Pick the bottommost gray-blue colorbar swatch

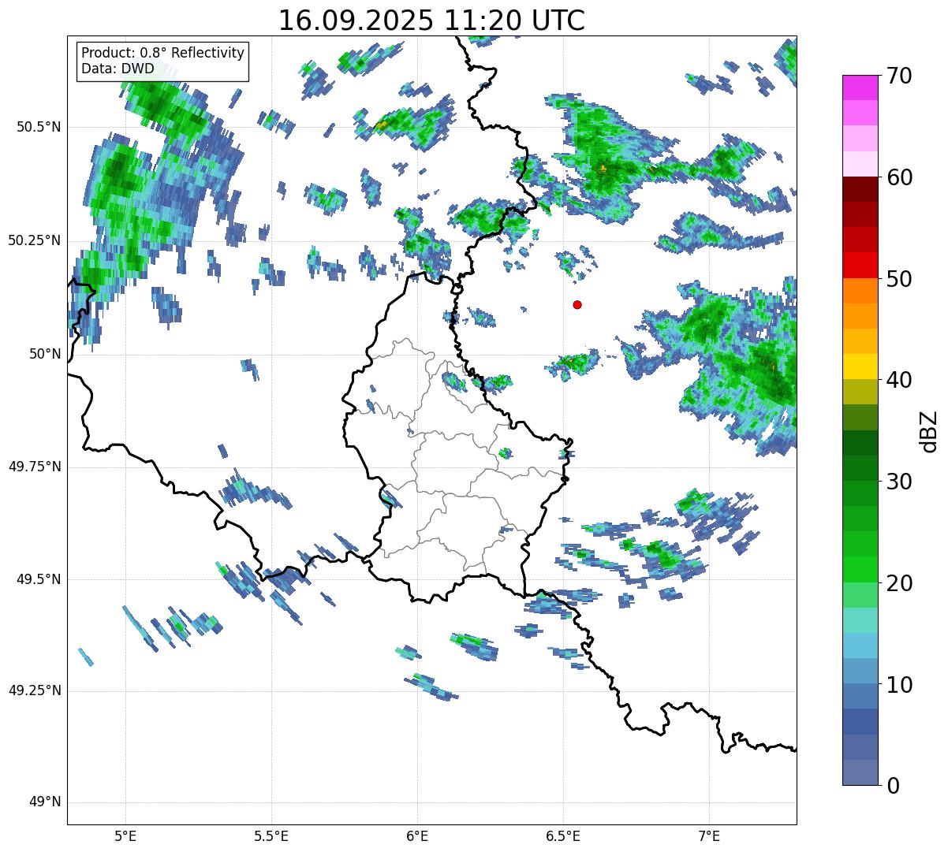click(x=860, y=772)
